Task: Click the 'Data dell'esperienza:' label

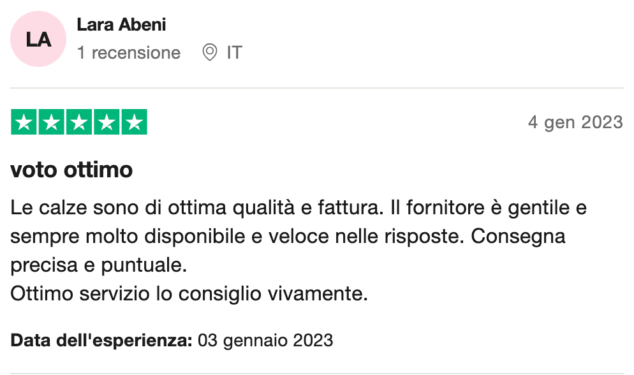Action: tap(101, 341)
